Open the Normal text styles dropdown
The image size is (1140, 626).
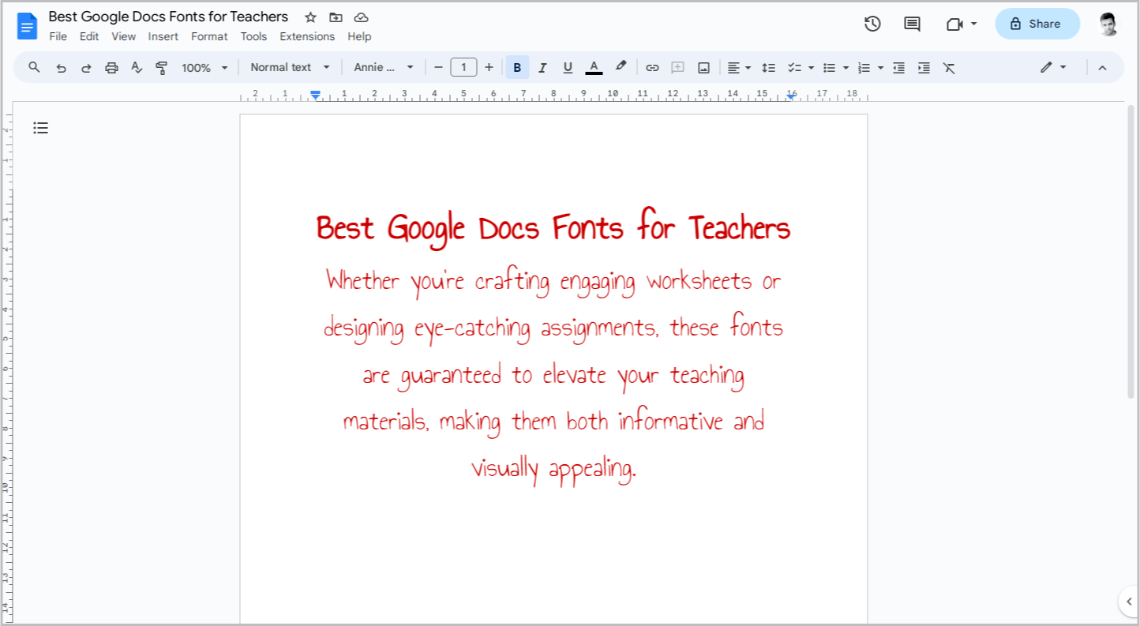pyautogui.click(x=289, y=67)
